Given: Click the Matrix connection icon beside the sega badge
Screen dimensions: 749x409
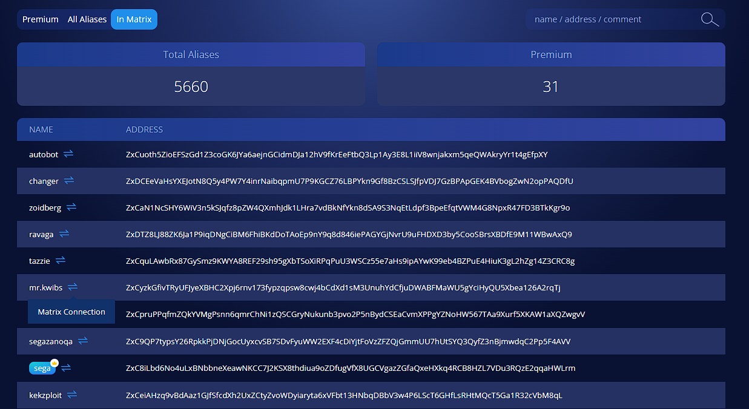Looking at the screenshot, I should click(66, 368).
